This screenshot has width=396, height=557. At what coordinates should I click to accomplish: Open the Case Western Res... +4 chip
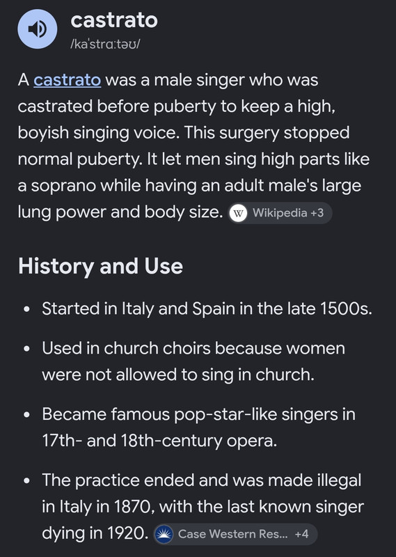[x=235, y=534]
